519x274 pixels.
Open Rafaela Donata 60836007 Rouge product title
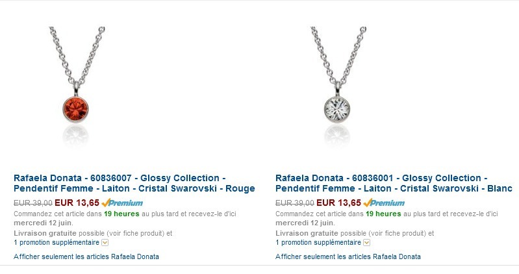point(134,183)
